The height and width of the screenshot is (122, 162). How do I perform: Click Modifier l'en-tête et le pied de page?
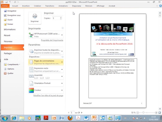pyautogui.click(x=48, y=96)
